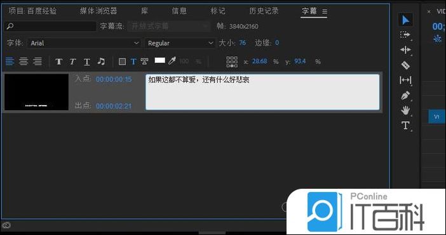Toggle bold caption text
446x235 pixels.
(59, 61)
